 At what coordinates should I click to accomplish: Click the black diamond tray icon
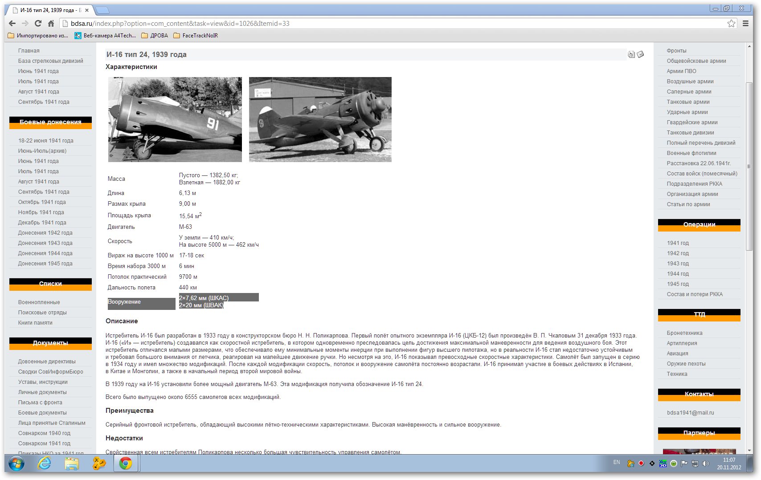652,464
